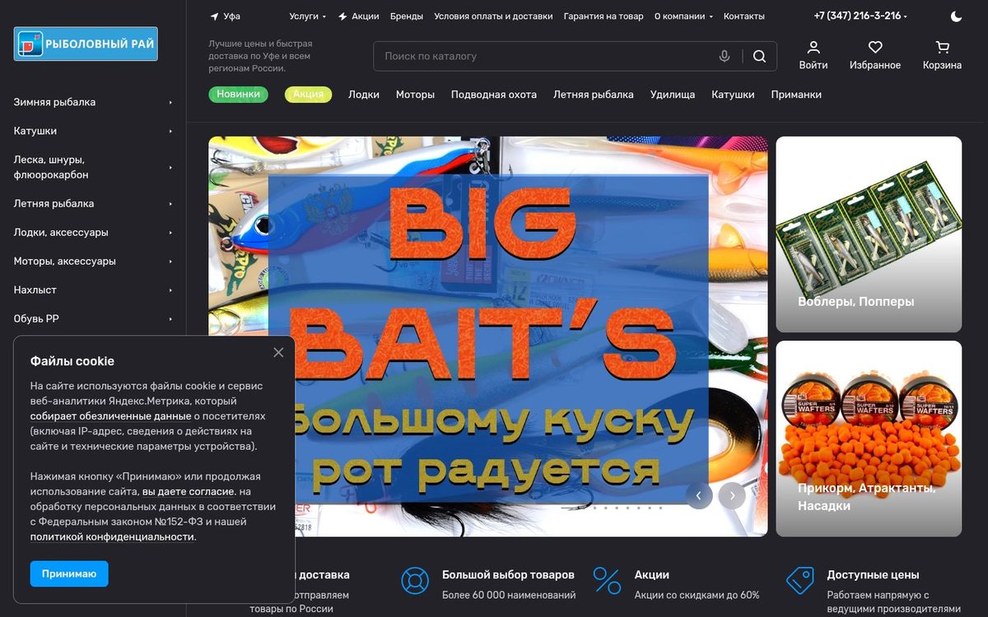Click the voice search microphone icon
The image size is (988, 617).
click(725, 56)
